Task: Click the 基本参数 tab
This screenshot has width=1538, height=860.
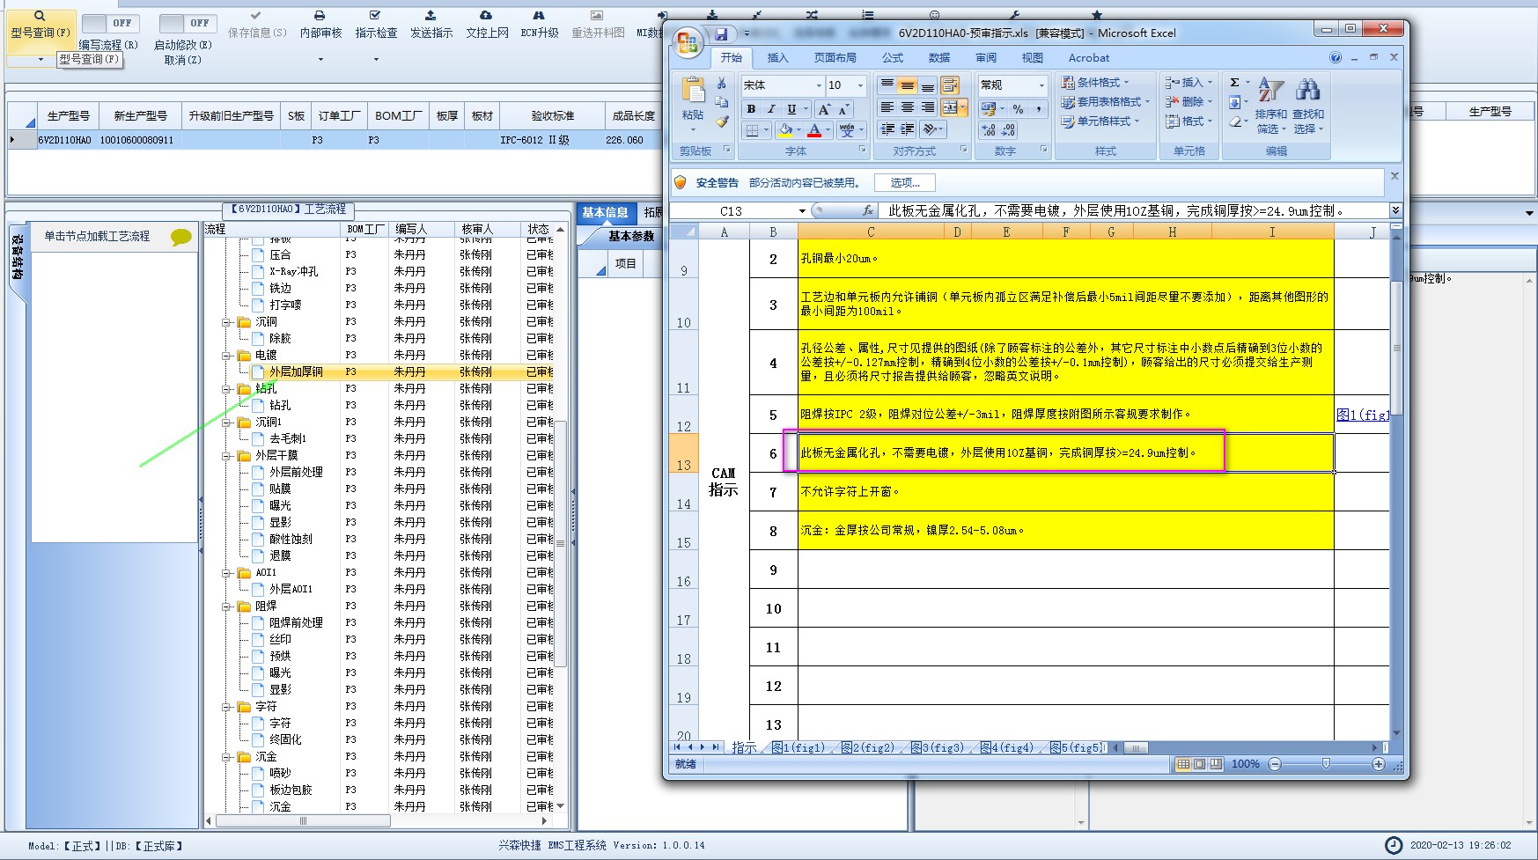Action: click(631, 236)
